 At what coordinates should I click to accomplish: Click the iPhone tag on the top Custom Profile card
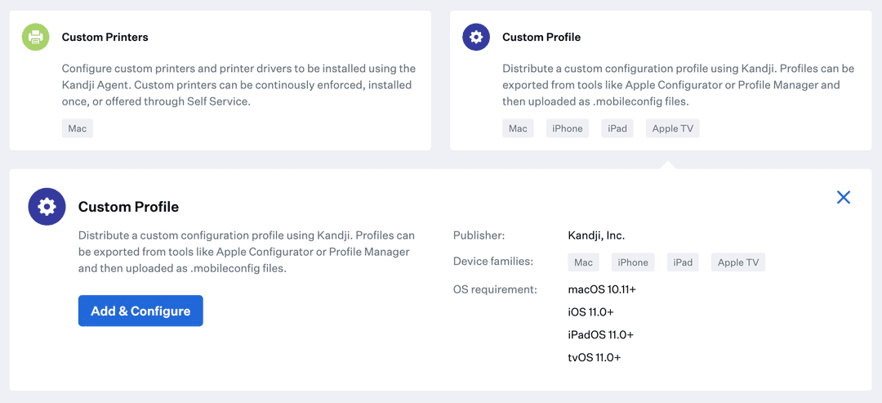click(x=568, y=128)
